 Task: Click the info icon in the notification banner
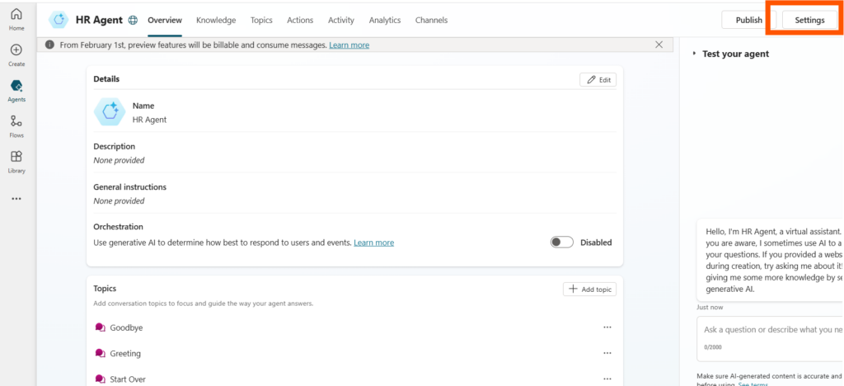50,45
